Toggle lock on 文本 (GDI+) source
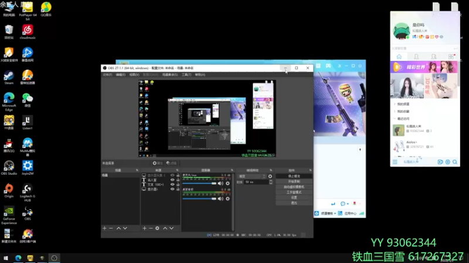 [178, 184]
